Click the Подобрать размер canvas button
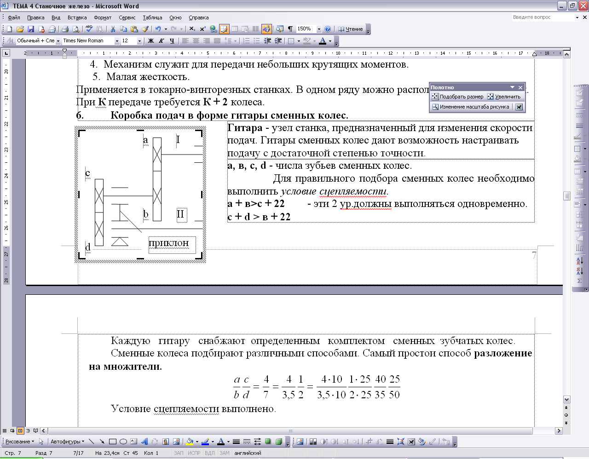 pyautogui.click(x=458, y=97)
